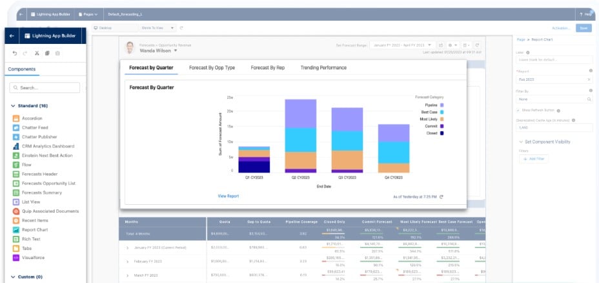Click Lightning App Builder in top bar

50,14
